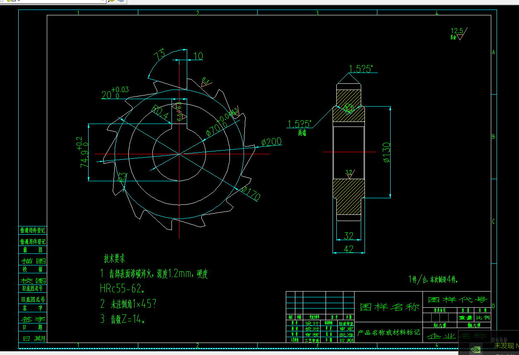Screen dimensions: 519x355
Task: Select the 12.5 surface roughness value
Action: pyautogui.click(x=457, y=31)
